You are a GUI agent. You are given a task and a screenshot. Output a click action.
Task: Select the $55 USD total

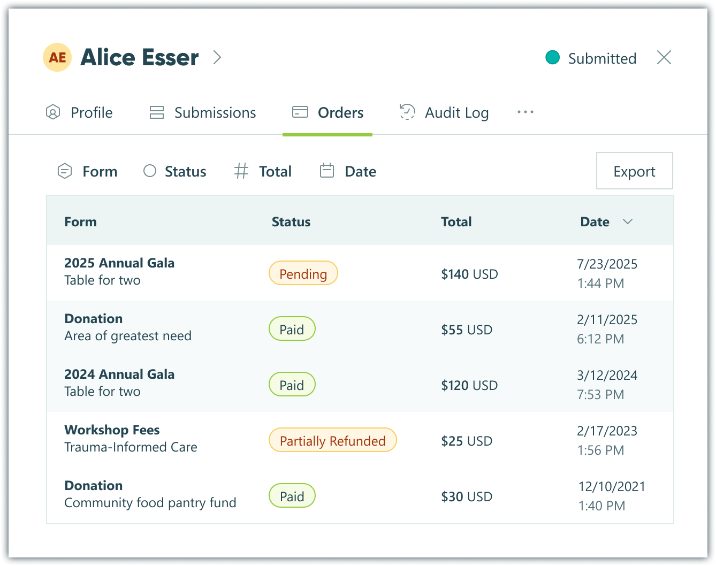tap(467, 330)
